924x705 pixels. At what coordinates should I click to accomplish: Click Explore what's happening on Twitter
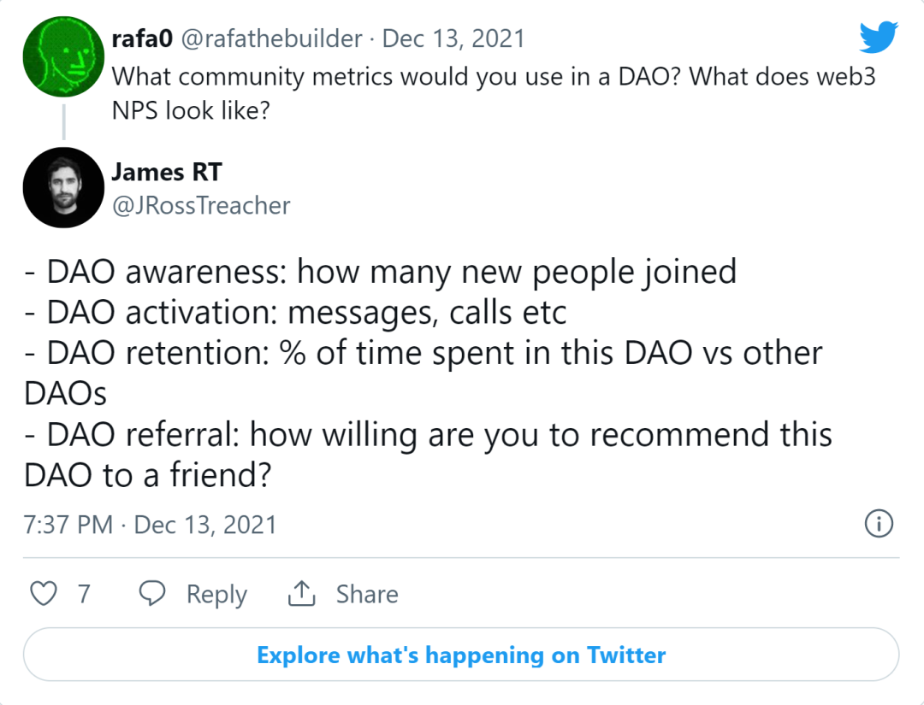point(461,655)
